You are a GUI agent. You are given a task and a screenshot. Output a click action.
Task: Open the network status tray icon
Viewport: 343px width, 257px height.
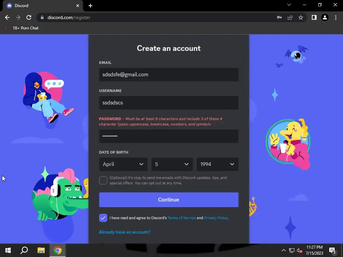(292, 250)
